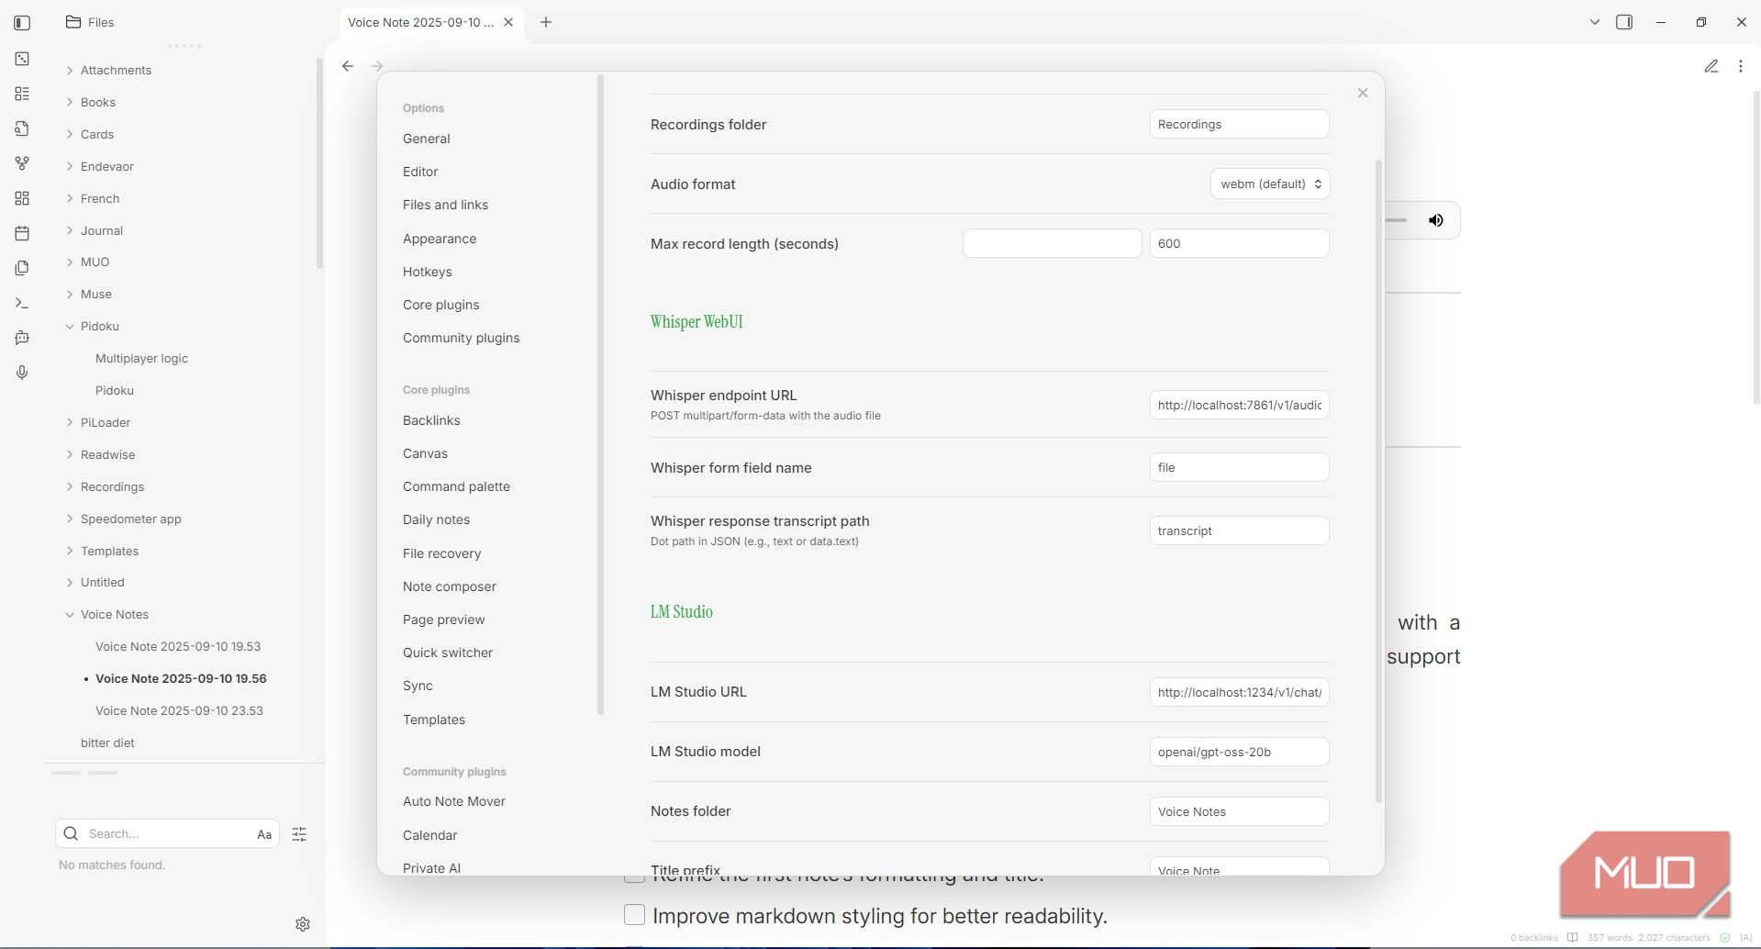Open General settings section
The image size is (1761, 949).
click(426, 139)
